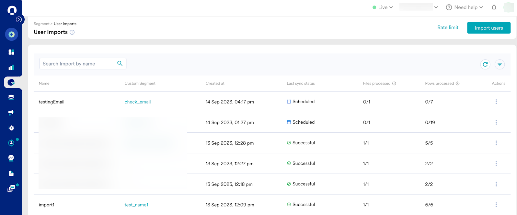Open the check_email custom segment link
Image resolution: width=517 pixels, height=215 pixels.
pos(138,102)
